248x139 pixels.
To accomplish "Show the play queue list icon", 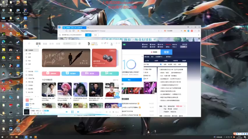I will point(117,112).
